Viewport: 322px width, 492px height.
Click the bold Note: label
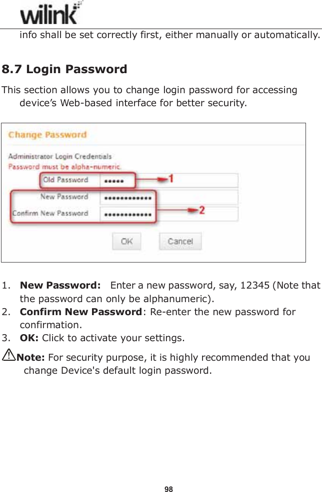tap(31, 358)
